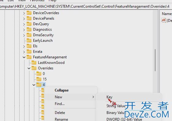Click the FeatureManagement folder icon
This screenshot has height=121, width=172.
click(x=29, y=57)
